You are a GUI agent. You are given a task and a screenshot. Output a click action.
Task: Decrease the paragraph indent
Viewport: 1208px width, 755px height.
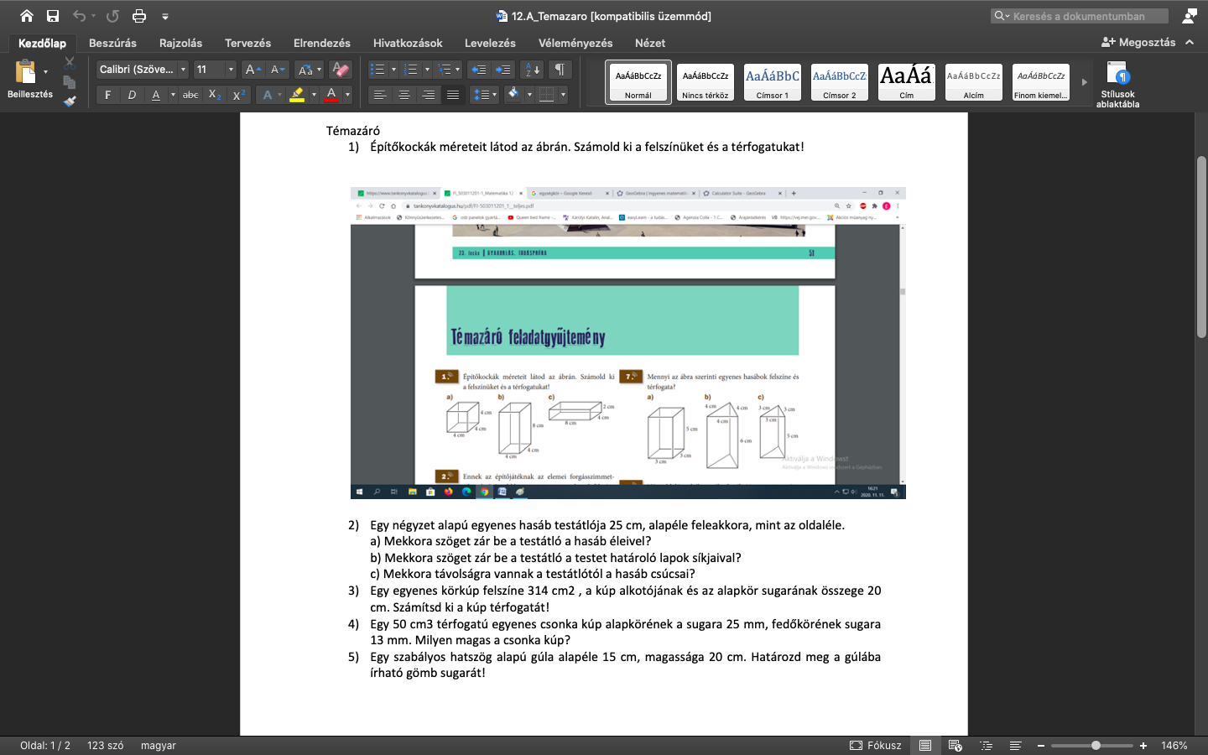[478, 70]
